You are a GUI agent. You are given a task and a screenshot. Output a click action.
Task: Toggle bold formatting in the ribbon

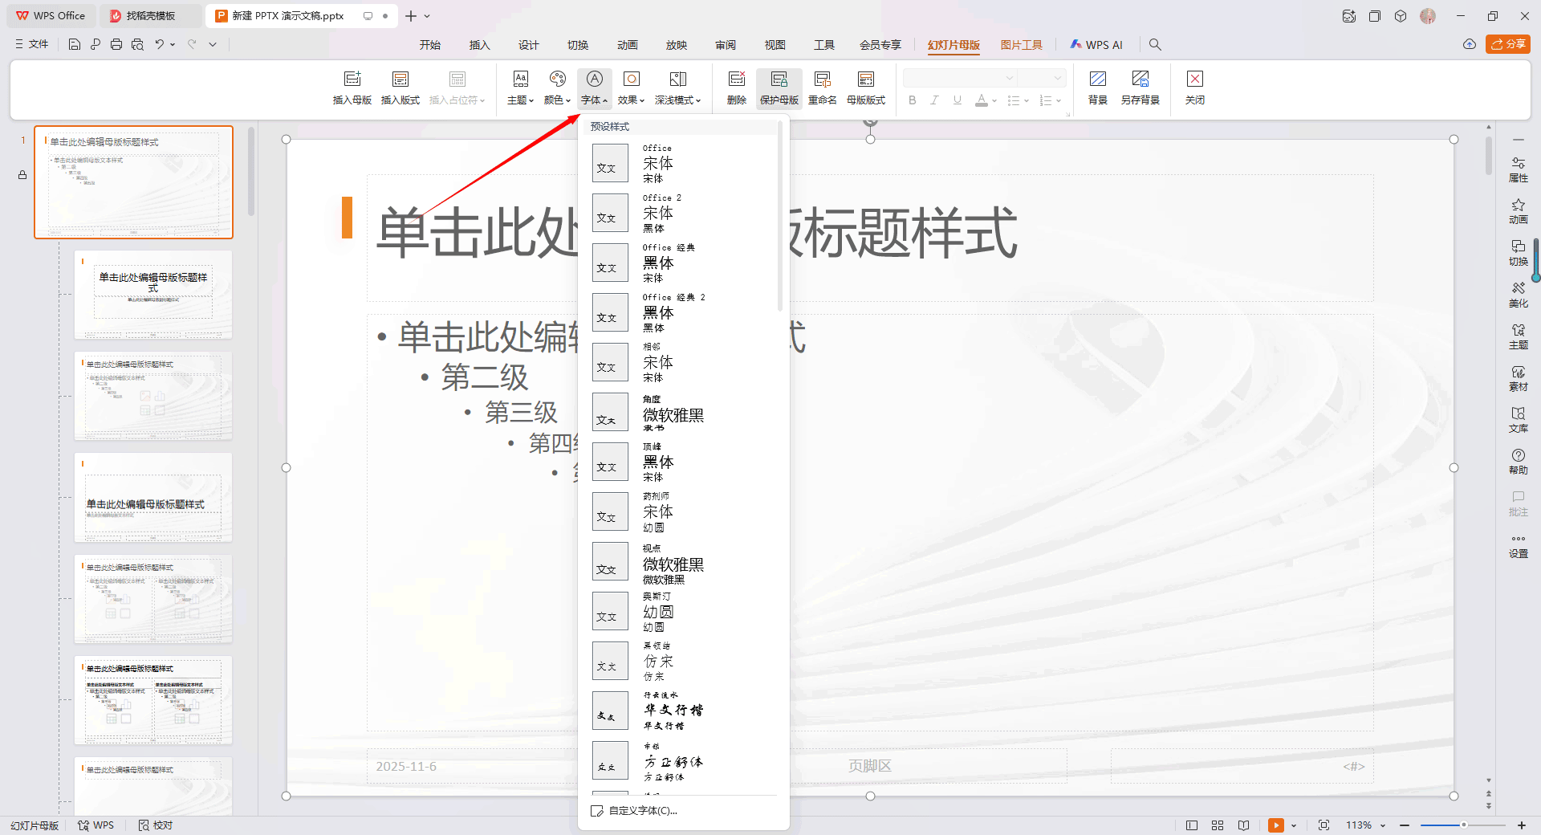click(x=912, y=100)
